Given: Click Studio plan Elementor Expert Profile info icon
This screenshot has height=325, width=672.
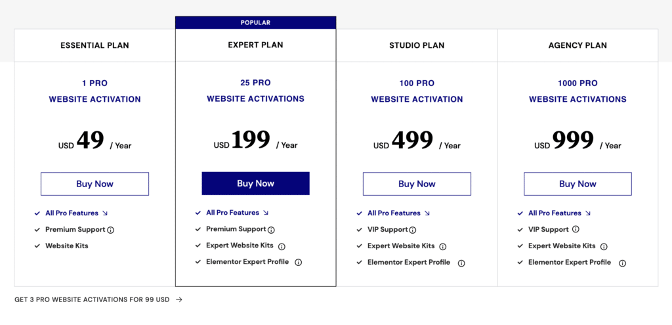Looking at the screenshot, I should pyautogui.click(x=461, y=263).
